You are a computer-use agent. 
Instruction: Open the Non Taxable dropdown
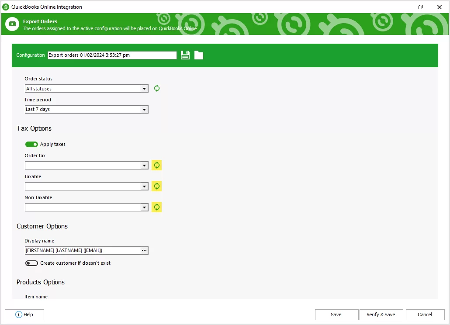pyautogui.click(x=144, y=207)
